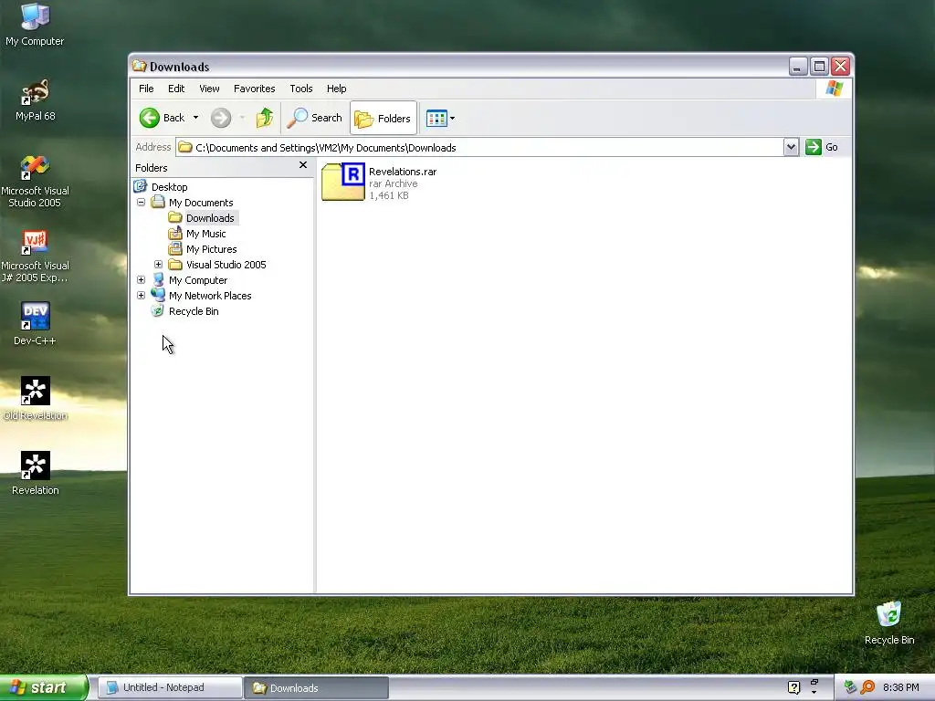This screenshot has width=935, height=701.
Task: Expand My Computer in folder tree
Action: pos(142,279)
